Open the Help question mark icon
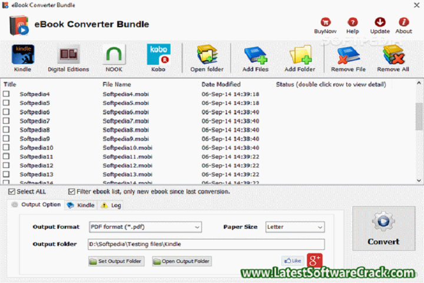Screen dimensions: 424x283 pos(353,22)
